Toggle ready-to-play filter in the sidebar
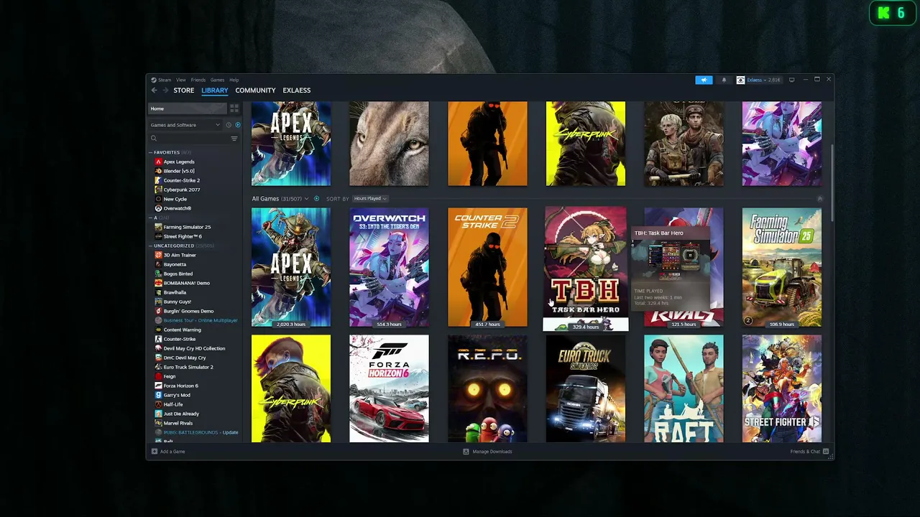Viewport: 920px width, 517px height. click(x=238, y=125)
